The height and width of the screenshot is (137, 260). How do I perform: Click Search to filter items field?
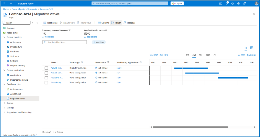(x=64, y=42)
